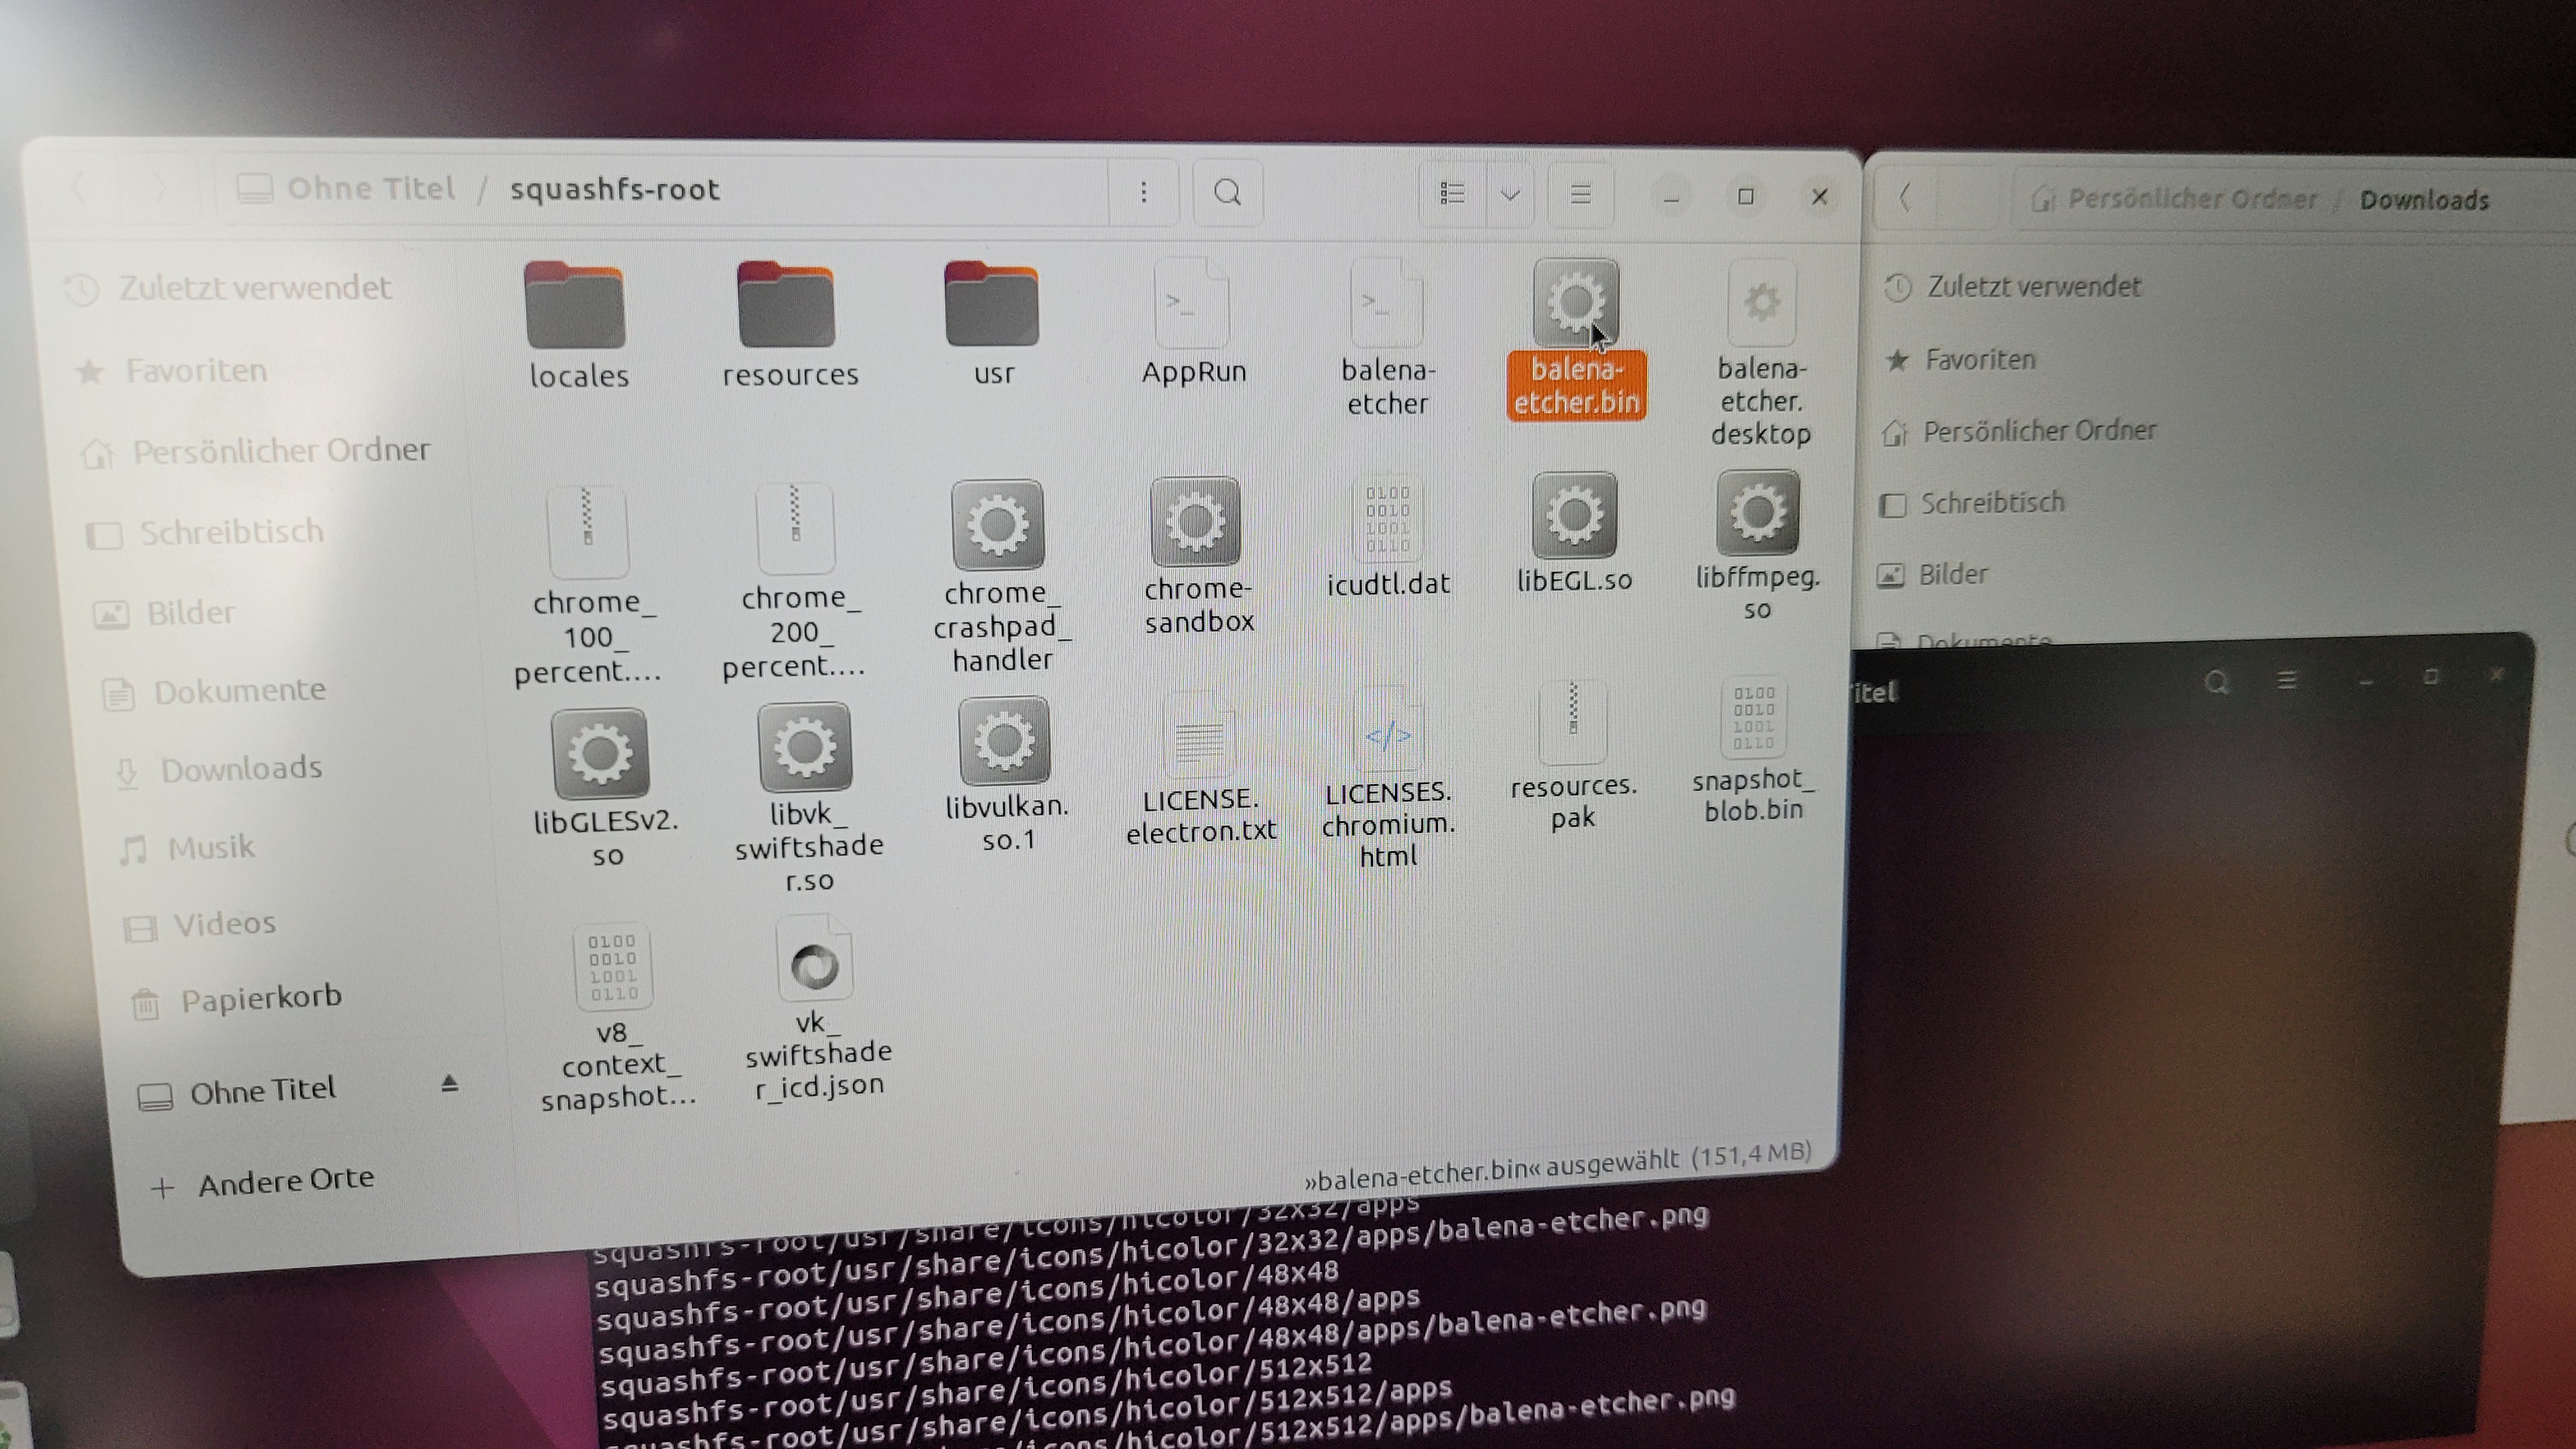Toggle list view in file manager toolbar
This screenshot has height=1449, width=2576.
click(1452, 193)
